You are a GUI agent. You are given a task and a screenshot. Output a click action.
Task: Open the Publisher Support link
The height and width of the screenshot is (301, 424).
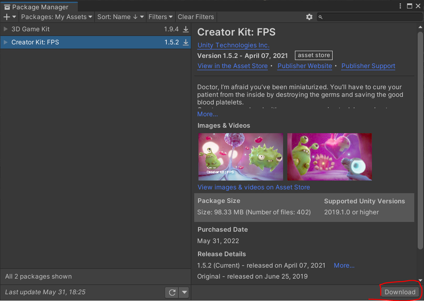click(368, 66)
